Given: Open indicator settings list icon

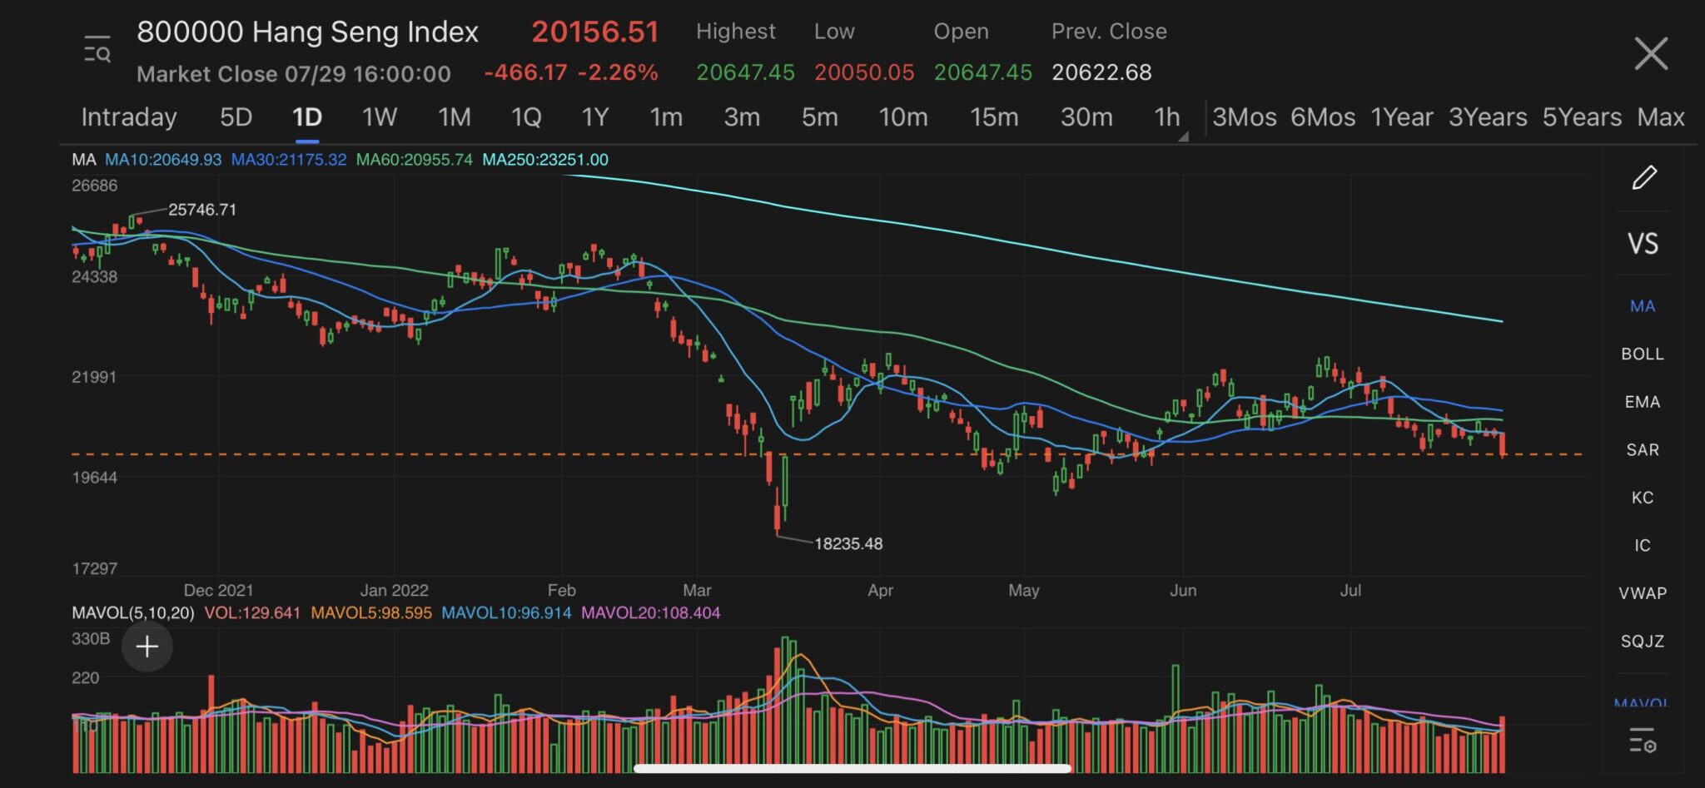Looking at the screenshot, I should (x=1643, y=740).
